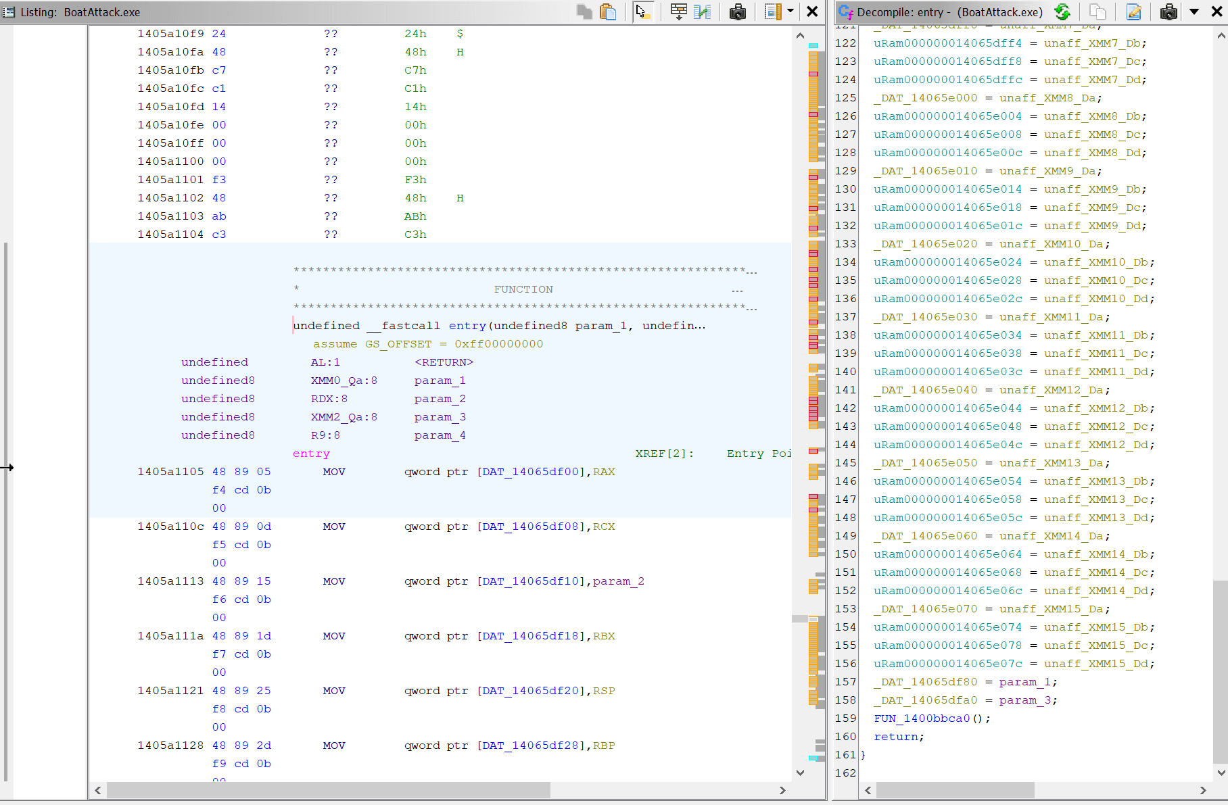Toggle the Listing overview margin icon
The height and width of the screenshot is (805, 1228).
[x=772, y=11]
